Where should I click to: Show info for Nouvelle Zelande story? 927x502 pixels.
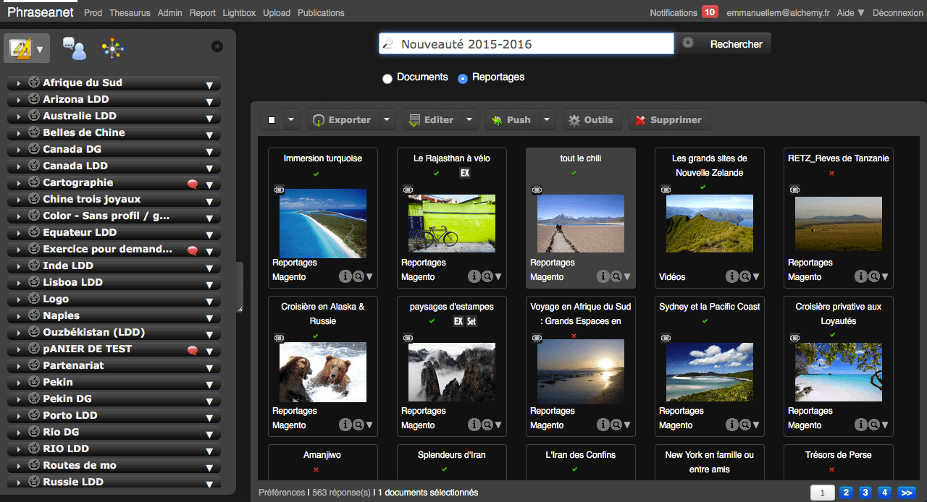click(x=731, y=276)
